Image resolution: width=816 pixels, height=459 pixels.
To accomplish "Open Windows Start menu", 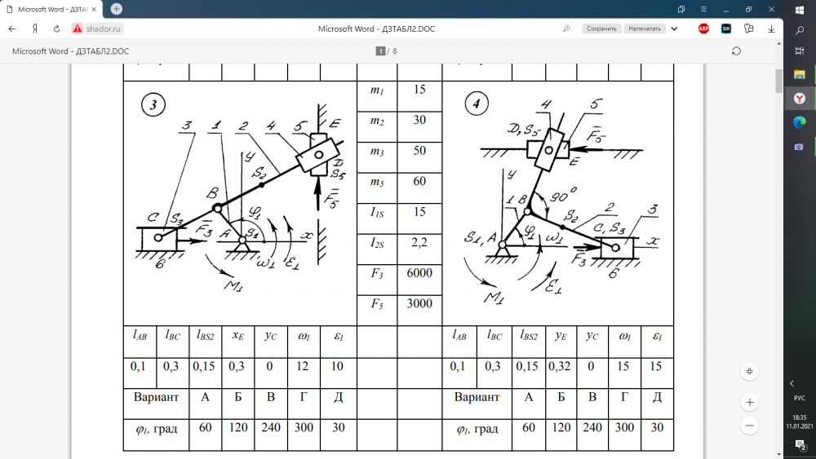I will (x=800, y=10).
